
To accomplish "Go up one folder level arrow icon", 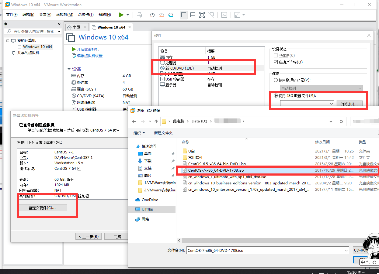I will tap(156, 121).
